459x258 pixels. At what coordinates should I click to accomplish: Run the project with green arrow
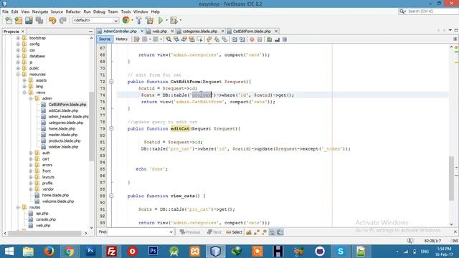tap(161, 20)
